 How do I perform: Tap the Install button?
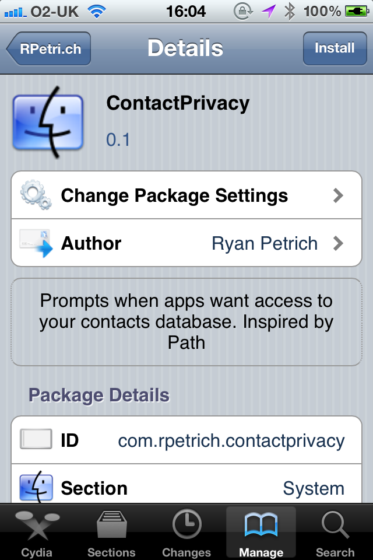pyautogui.click(x=335, y=48)
